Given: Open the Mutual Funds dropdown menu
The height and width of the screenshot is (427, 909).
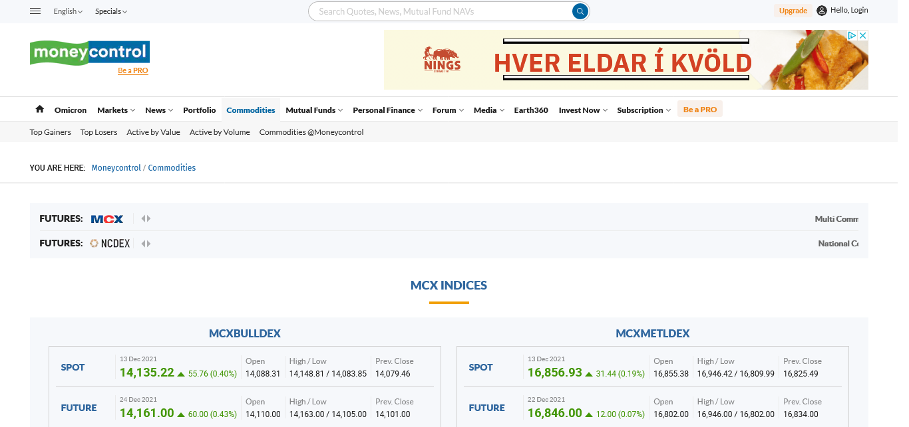Looking at the screenshot, I should click(x=314, y=110).
